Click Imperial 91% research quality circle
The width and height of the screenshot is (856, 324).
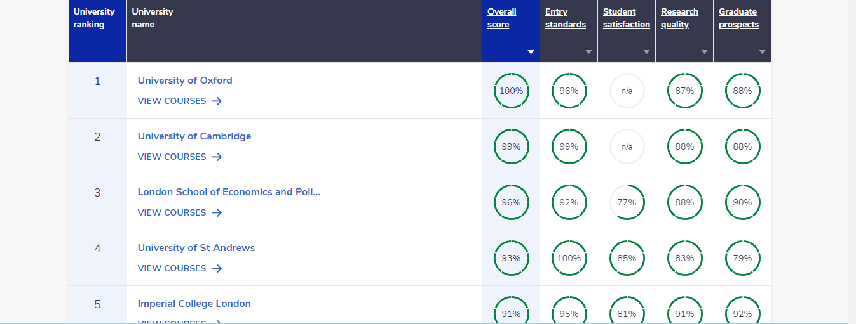pyautogui.click(x=684, y=310)
